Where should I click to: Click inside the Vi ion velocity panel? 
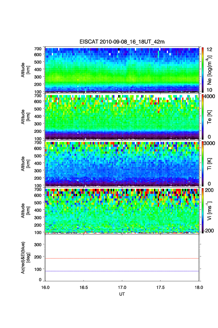(123, 211)
